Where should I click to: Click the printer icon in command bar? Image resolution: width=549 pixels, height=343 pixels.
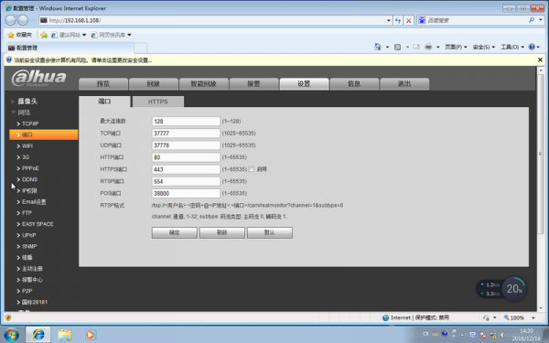428,47
